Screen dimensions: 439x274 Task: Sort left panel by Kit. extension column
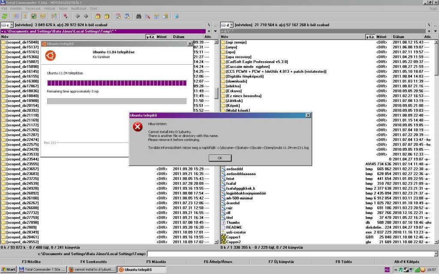150,37
